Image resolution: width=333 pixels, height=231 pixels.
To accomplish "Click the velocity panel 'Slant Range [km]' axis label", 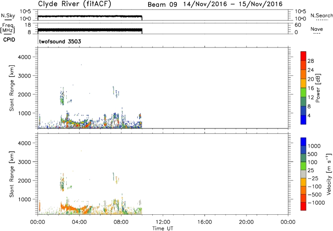I will point(12,174).
